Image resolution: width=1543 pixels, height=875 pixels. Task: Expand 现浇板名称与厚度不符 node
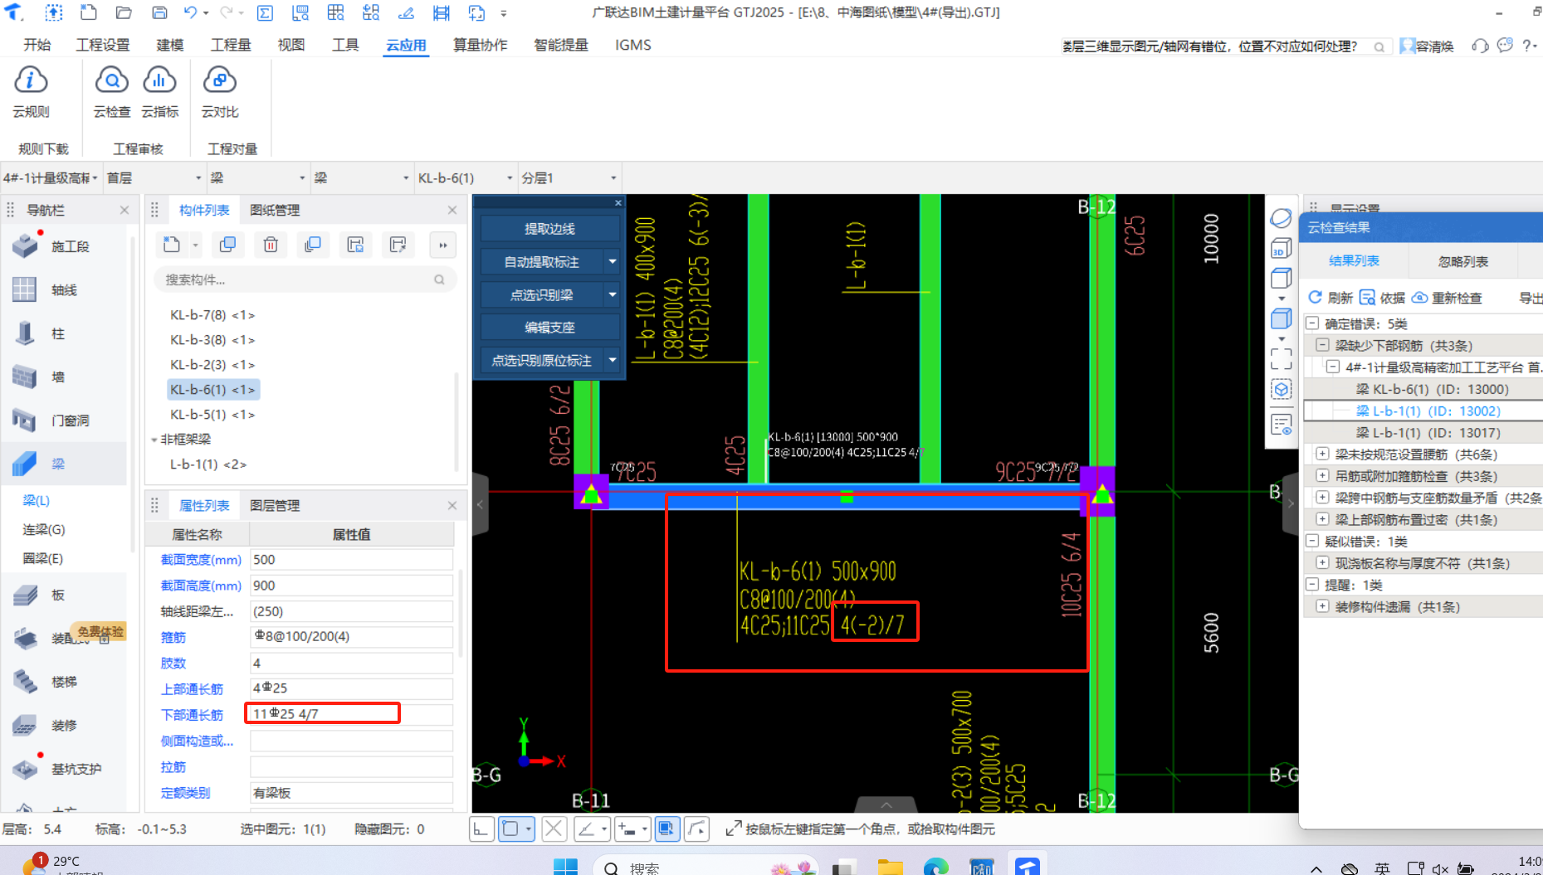[x=1322, y=562]
